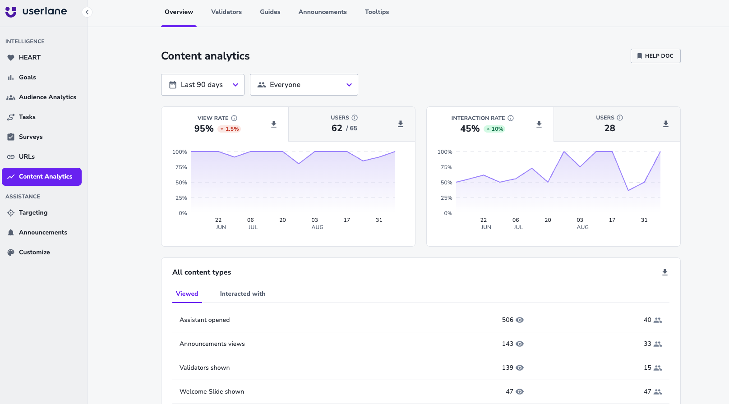Download the View Rate data
This screenshot has height=404, width=729.
pos(274,124)
